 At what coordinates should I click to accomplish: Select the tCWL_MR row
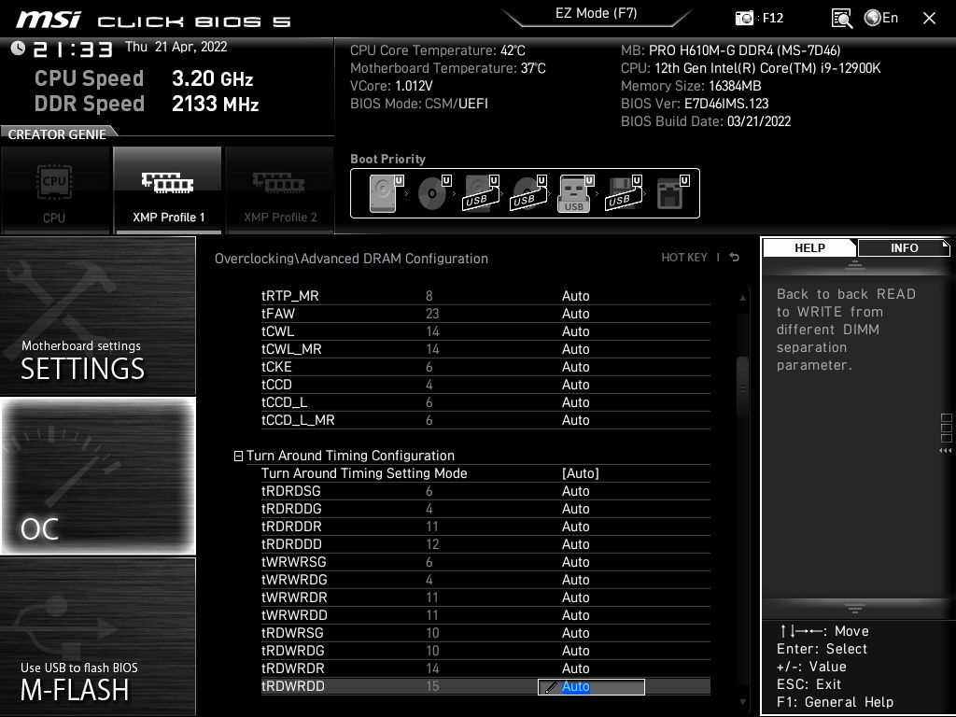485,349
